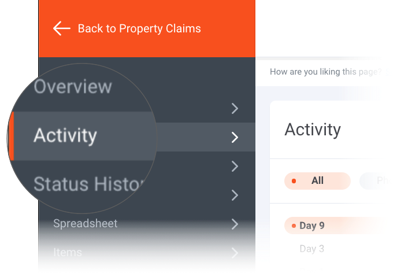
Task: Click the chevron on the Overview row
Action: (x=235, y=108)
